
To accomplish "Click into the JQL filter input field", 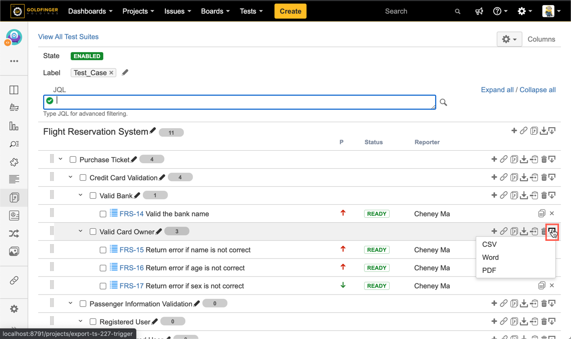I will click(x=240, y=102).
